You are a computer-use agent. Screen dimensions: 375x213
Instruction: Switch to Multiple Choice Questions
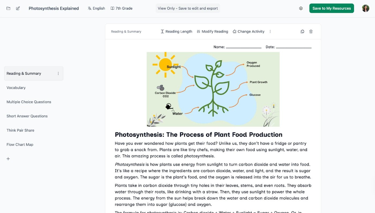click(29, 102)
